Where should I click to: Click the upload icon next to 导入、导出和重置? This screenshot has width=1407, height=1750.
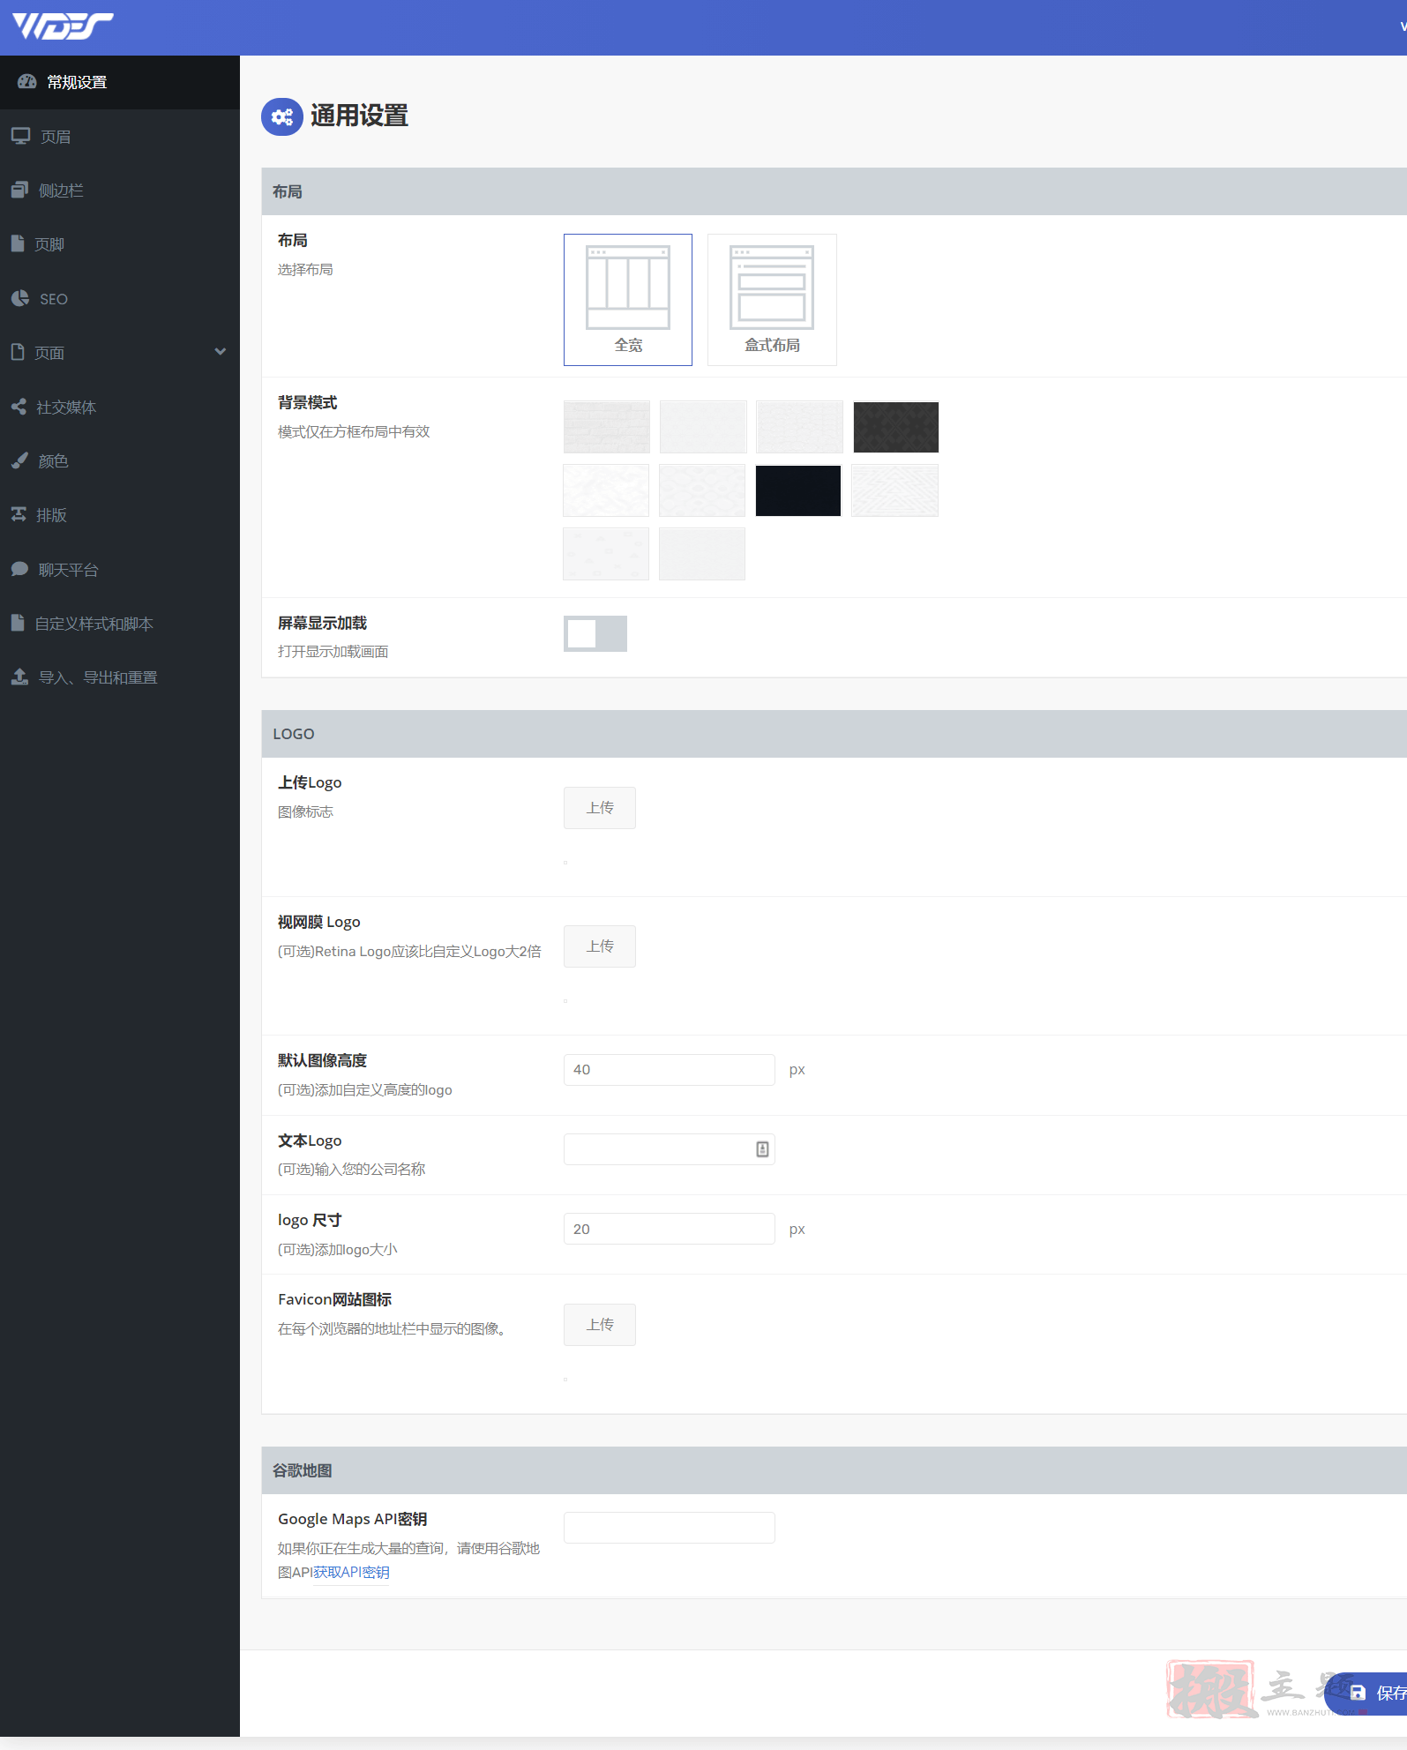tap(19, 677)
